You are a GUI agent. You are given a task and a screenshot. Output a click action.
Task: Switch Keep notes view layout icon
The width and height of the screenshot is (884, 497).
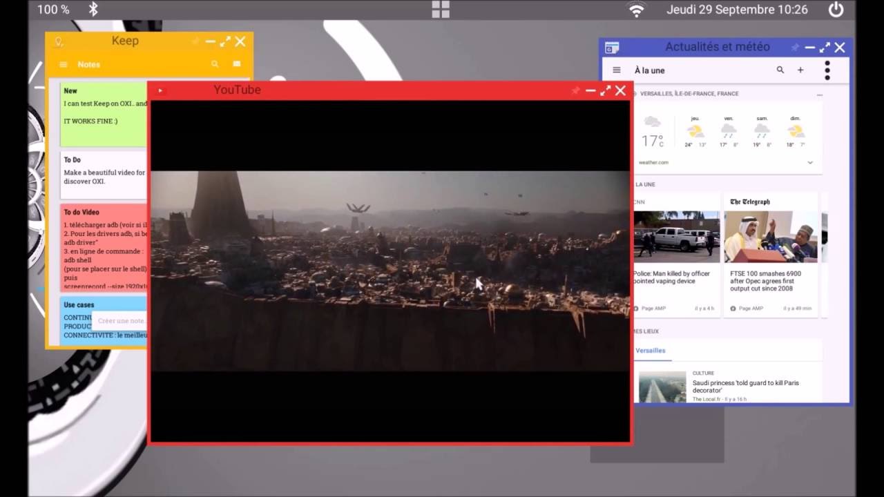(237, 64)
